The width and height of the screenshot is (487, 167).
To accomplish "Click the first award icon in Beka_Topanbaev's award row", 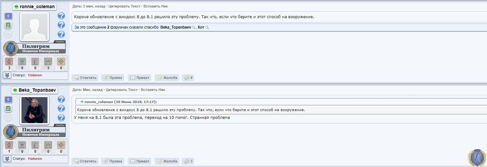I will 9,145.
